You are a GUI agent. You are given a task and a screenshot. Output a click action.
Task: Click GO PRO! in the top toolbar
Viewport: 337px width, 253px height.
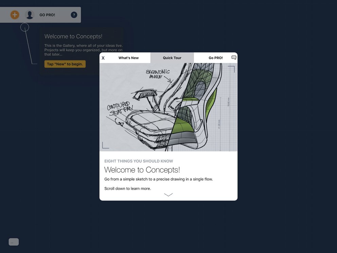click(x=48, y=15)
